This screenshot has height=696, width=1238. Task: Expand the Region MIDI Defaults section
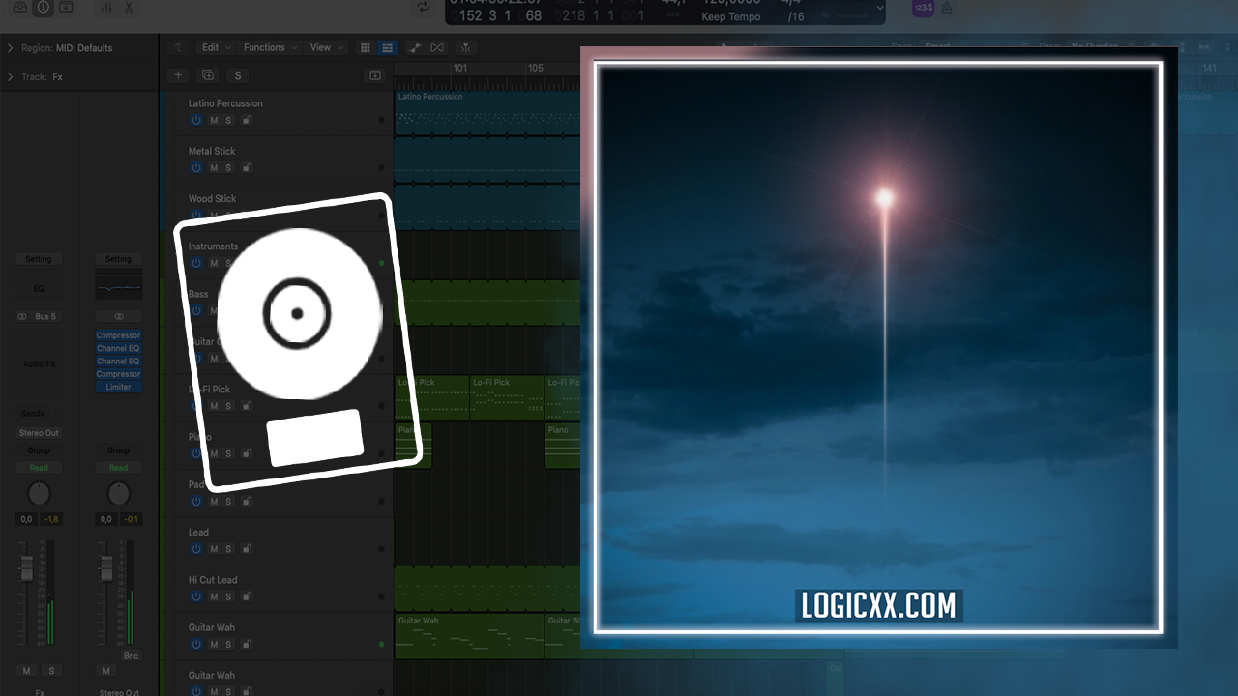tap(11, 48)
